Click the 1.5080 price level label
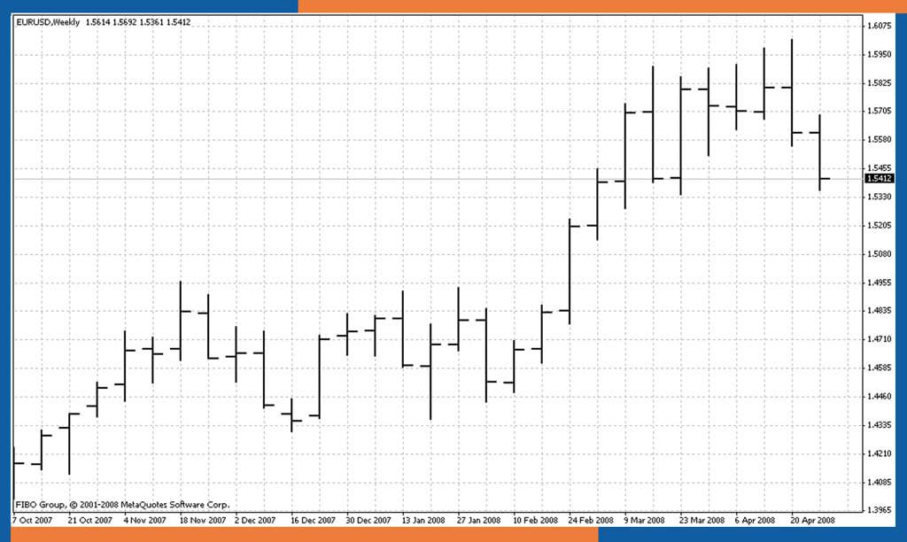Viewport: 907px width, 542px height. click(x=881, y=254)
